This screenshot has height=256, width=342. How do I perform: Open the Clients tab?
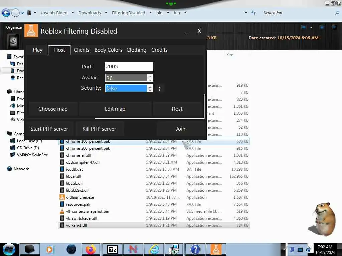click(81, 50)
